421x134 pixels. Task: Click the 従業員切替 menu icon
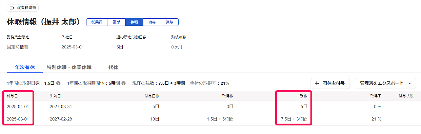[12, 8]
